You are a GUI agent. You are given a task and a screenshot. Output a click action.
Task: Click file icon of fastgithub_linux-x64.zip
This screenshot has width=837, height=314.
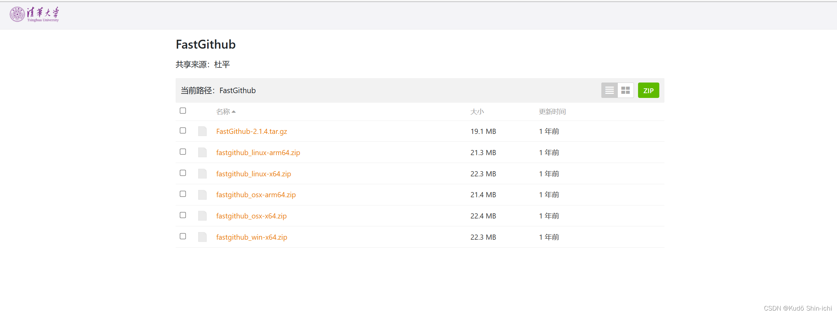[x=202, y=174]
